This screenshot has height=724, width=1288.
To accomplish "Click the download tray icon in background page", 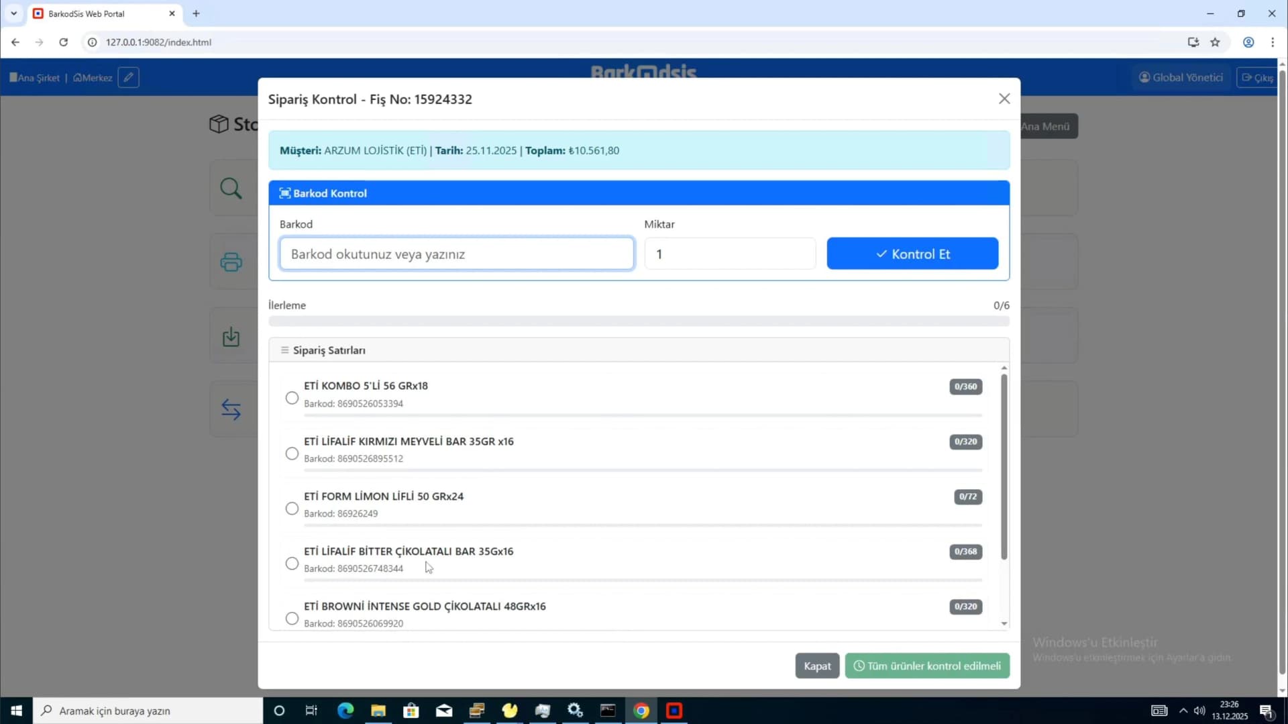I will 231,337.
